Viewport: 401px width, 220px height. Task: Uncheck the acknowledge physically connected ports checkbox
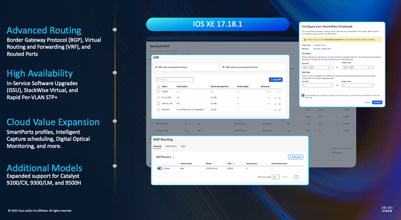click(x=303, y=96)
